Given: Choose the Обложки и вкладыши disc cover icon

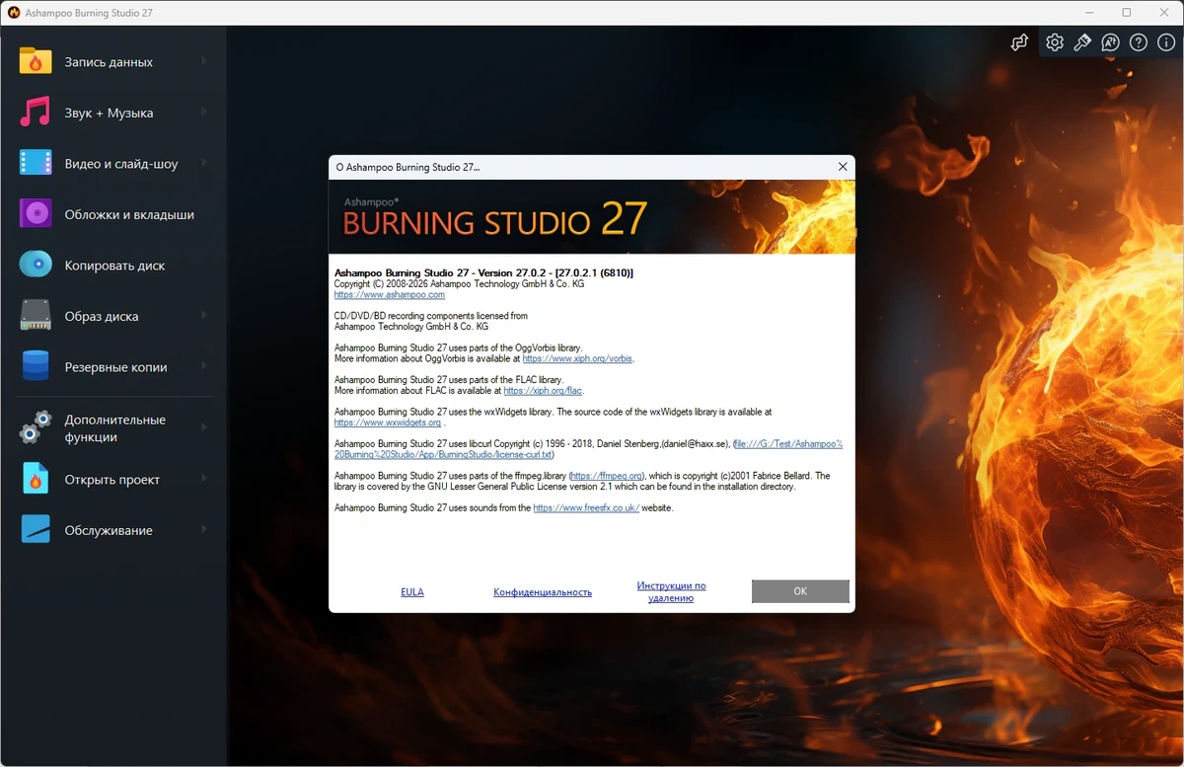Looking at the screenshot, I should tap(36, 214).
